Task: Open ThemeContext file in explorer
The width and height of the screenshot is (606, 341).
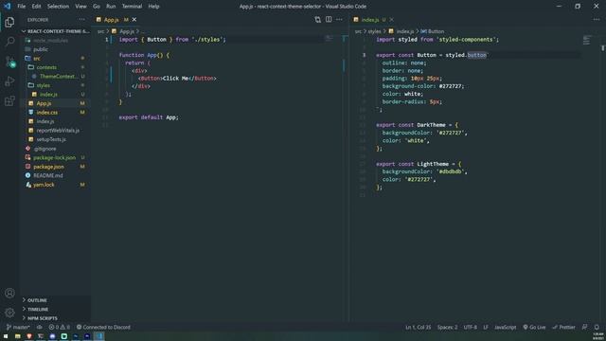Action: (x=58, y=77)
